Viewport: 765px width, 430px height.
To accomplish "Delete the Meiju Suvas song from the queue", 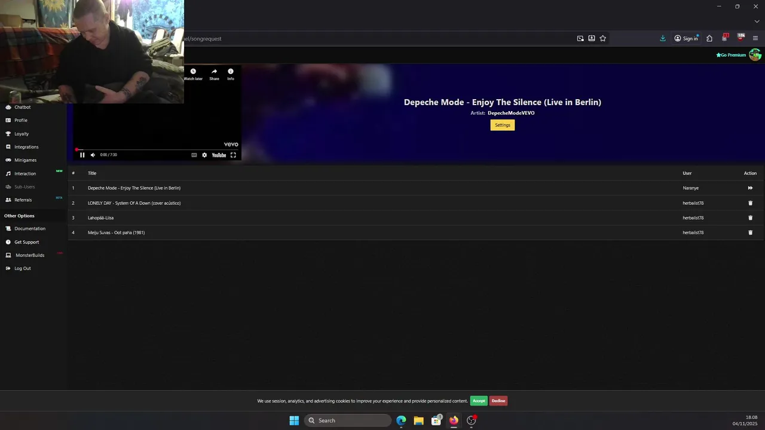I will [751, 232].
